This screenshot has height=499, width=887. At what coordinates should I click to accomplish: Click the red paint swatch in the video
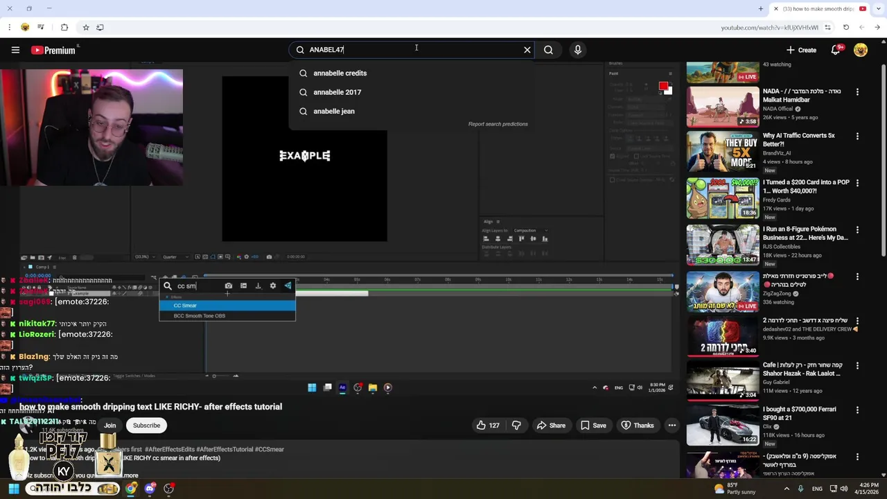(x=663, y=87)
